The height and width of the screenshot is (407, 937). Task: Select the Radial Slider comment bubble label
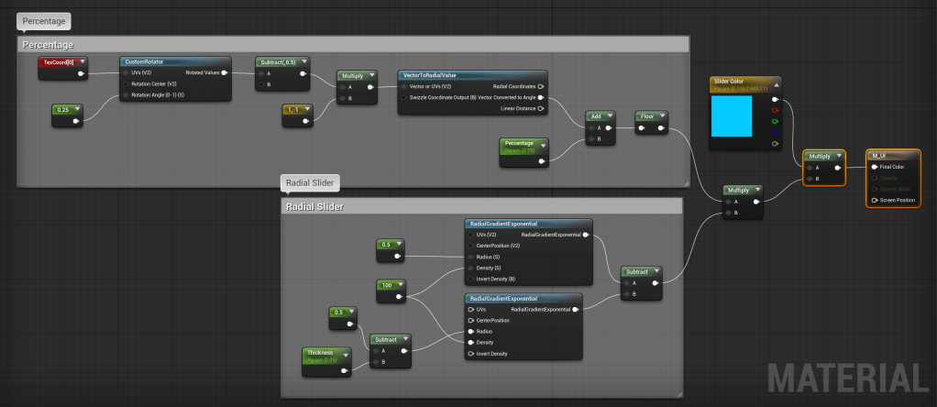310,182
